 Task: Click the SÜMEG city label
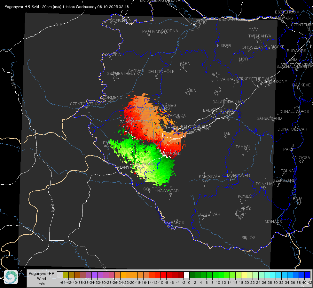(x=169, y=105)
